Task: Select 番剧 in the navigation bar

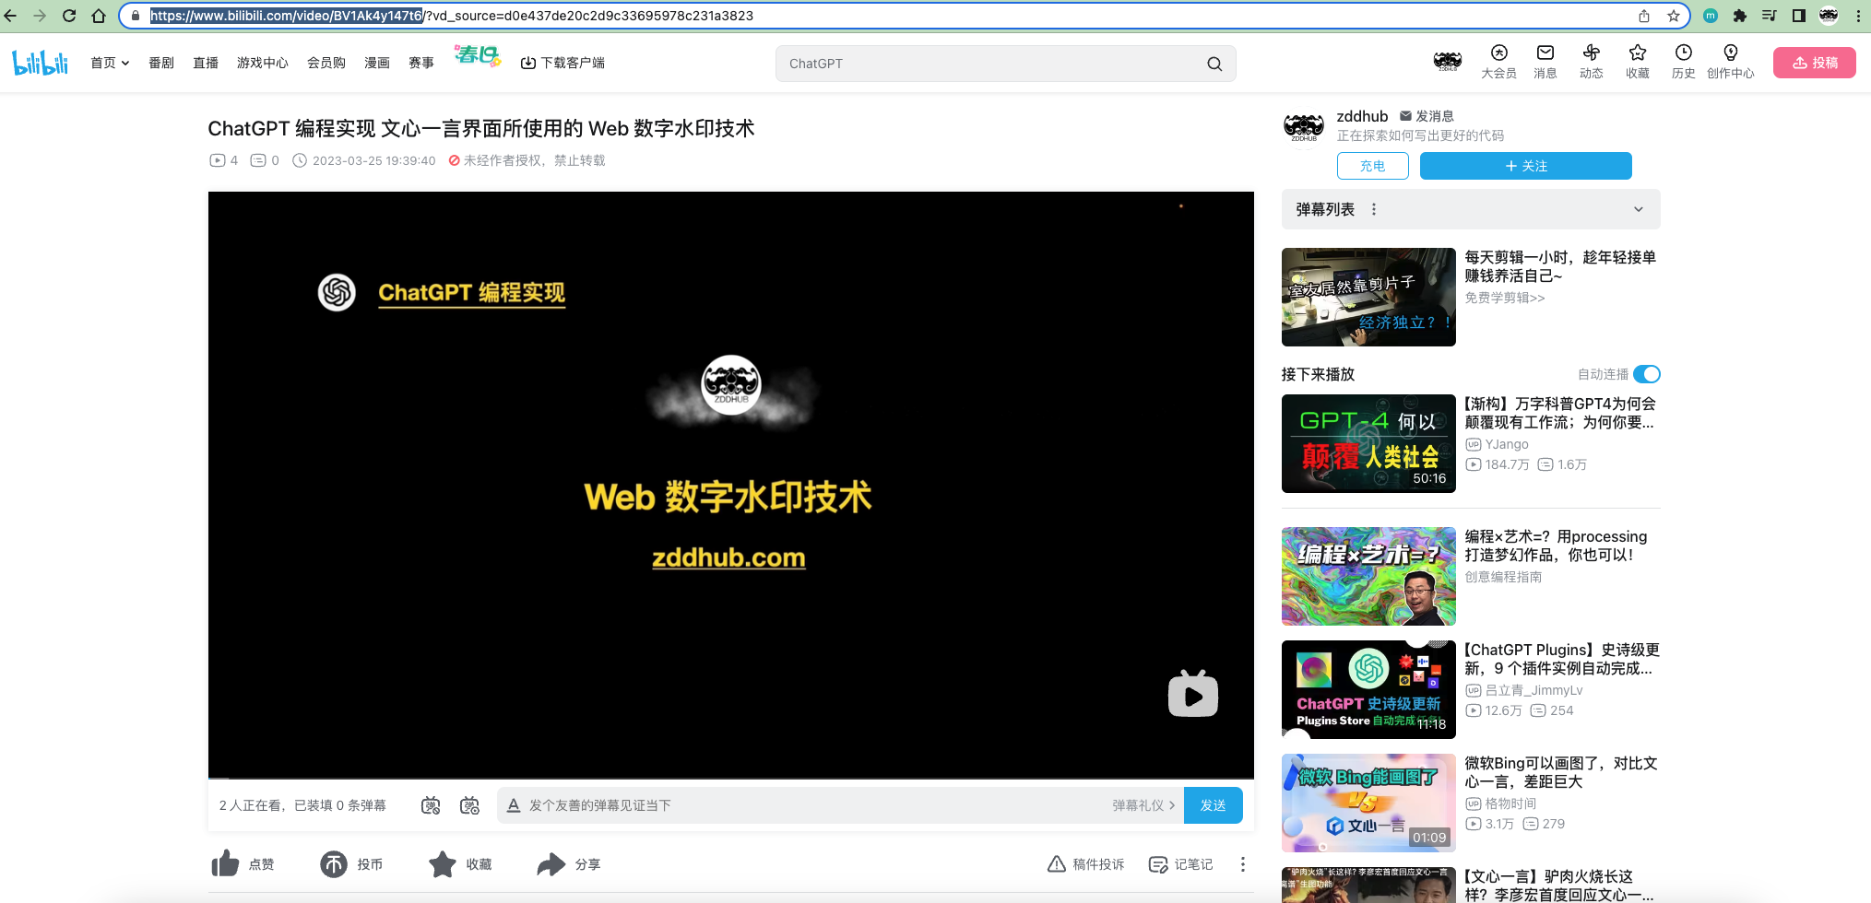Action: click(162, 63)
